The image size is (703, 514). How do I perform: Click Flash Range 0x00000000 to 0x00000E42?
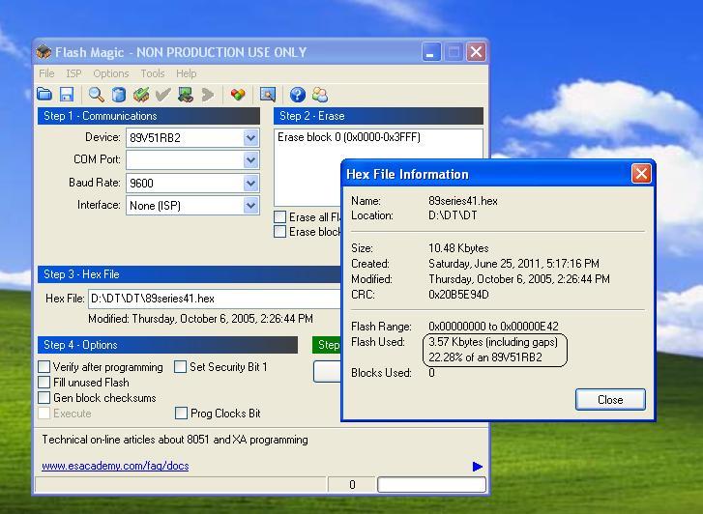coord(493,327)
